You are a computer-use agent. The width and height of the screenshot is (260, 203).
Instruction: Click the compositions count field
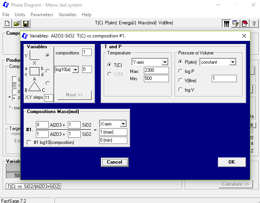[x=87, y=52]
